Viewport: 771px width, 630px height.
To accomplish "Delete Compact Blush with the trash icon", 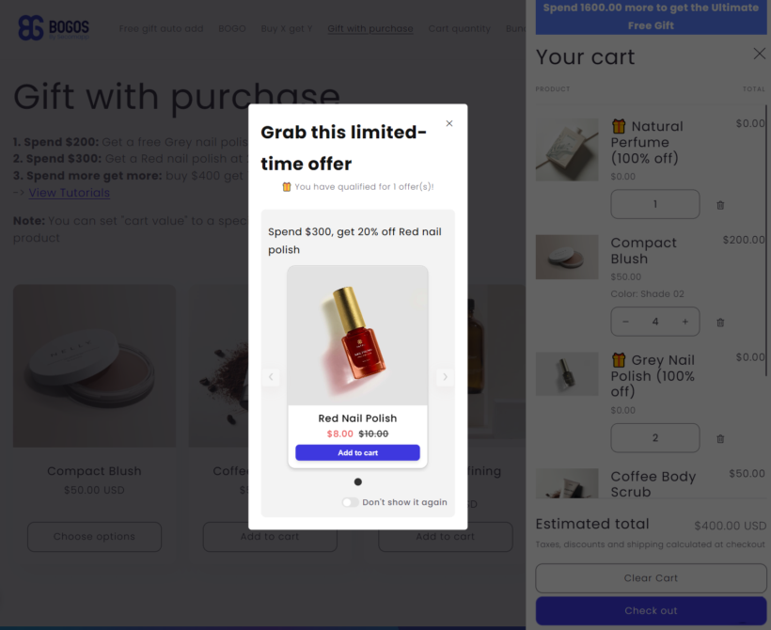I will click(x=720, y=322).
